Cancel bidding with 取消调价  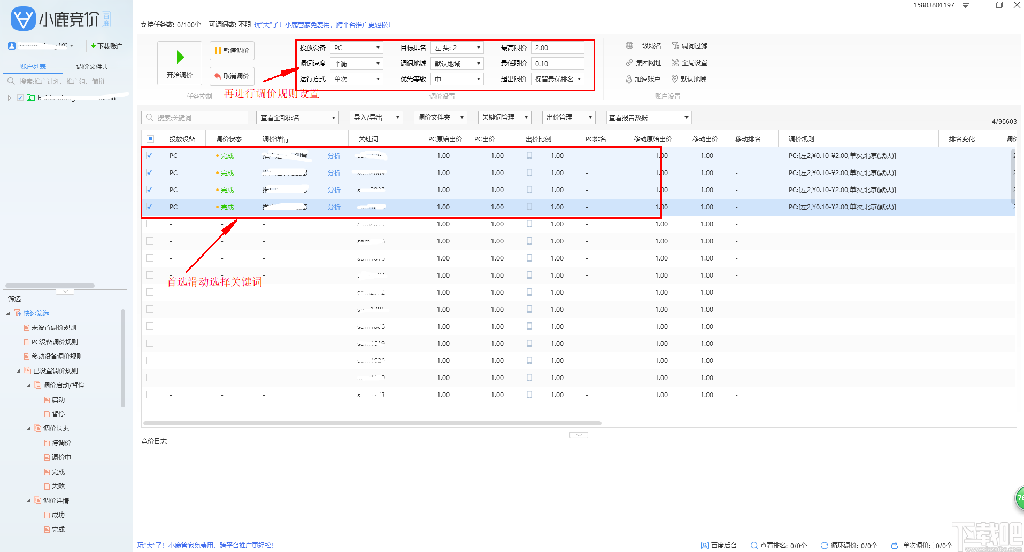click(232, 76)
